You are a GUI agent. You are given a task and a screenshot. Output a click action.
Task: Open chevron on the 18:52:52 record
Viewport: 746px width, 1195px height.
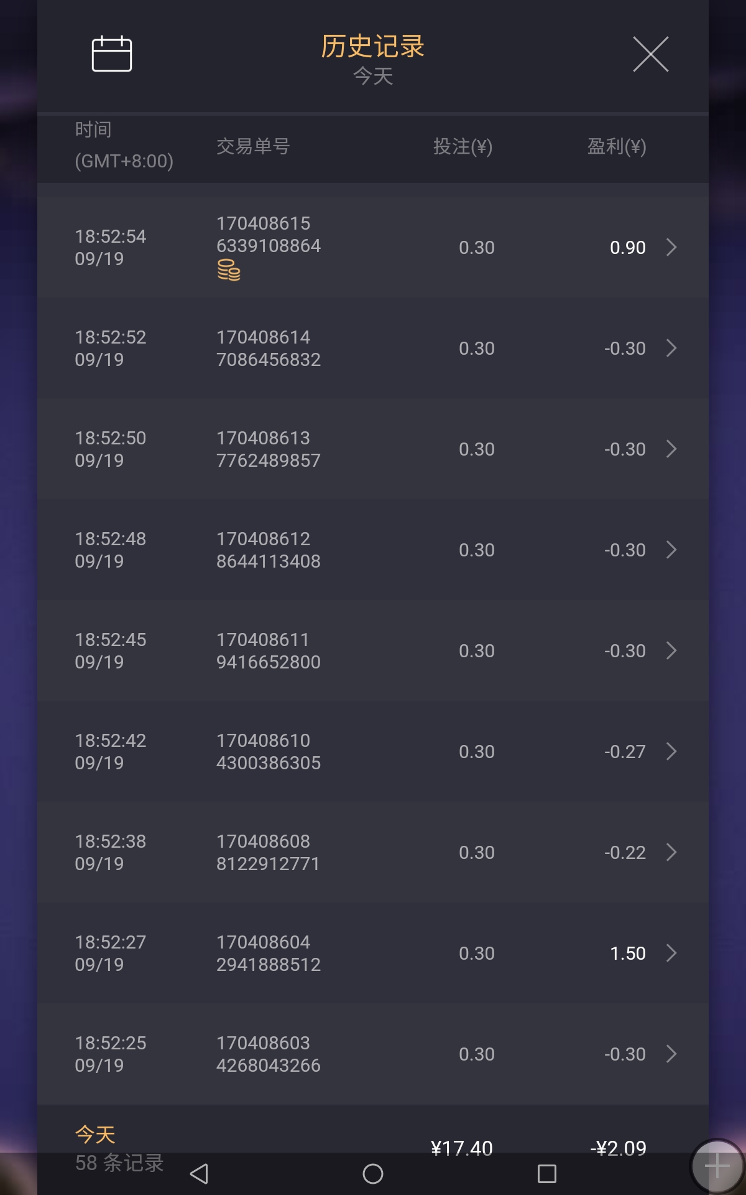(x=671, y=348)
